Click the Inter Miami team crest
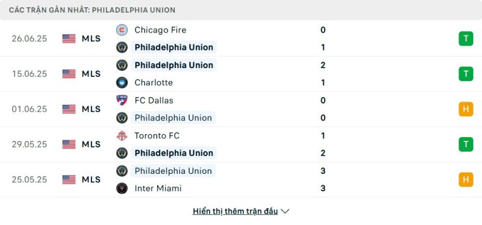The width and height of the screenshot is (482, 225). (x=122, y=188)
